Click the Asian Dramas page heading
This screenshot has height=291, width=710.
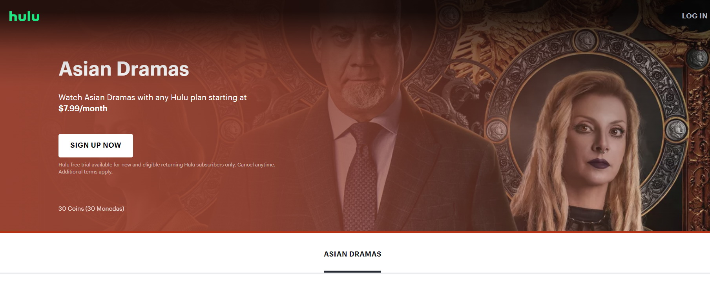tap(124, 69)
